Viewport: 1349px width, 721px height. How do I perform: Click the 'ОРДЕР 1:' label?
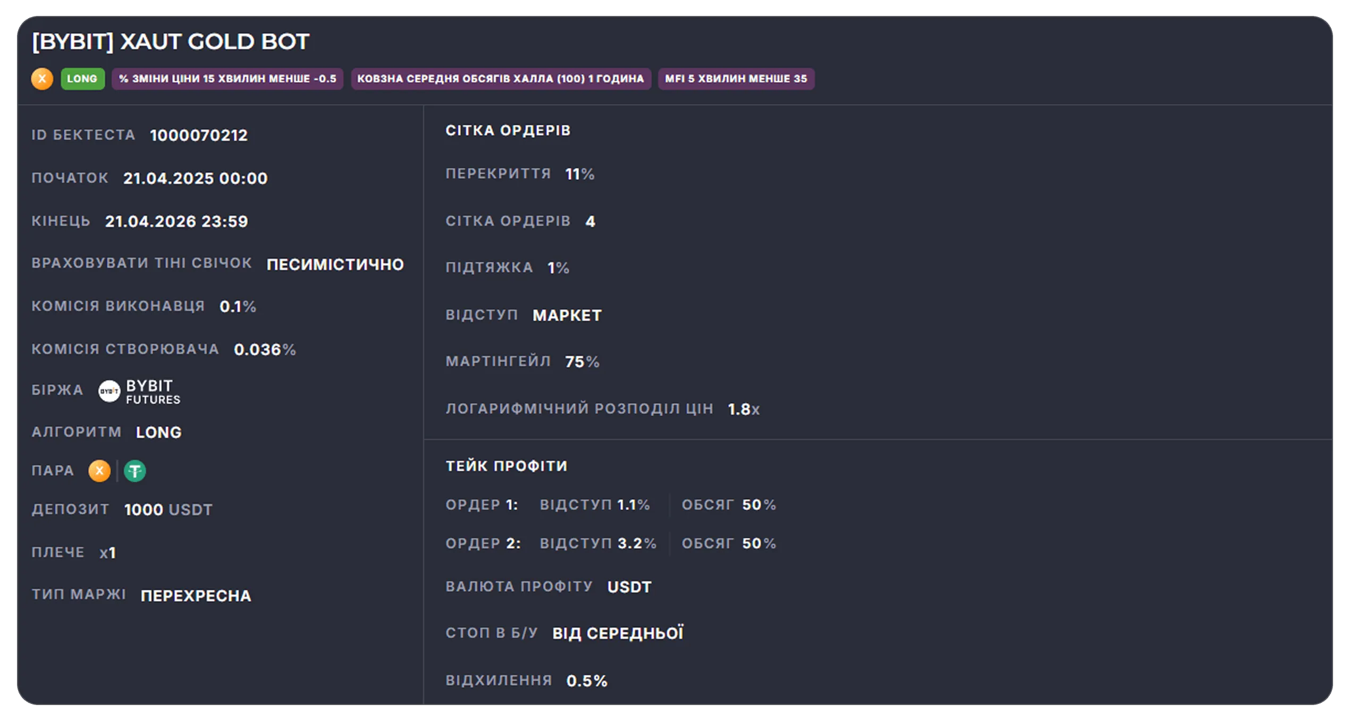[x=482, y=505]
